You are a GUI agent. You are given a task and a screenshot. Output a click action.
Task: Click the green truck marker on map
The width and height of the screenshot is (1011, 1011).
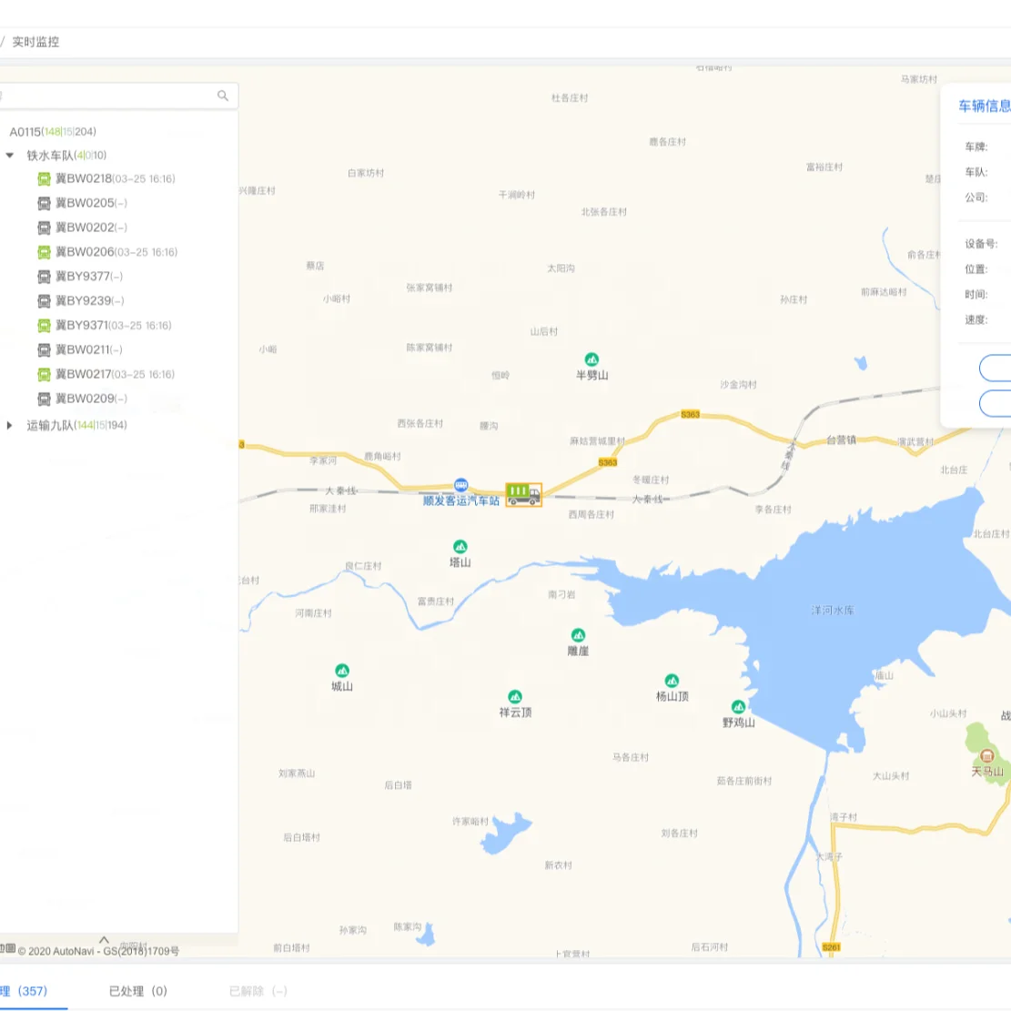[523, 494]
